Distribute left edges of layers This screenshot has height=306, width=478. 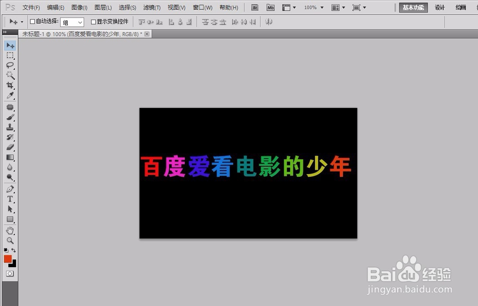point(235,22)
